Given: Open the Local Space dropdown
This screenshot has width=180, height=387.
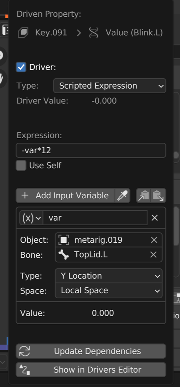Looking at the screenshot, I should coord(109,290).
